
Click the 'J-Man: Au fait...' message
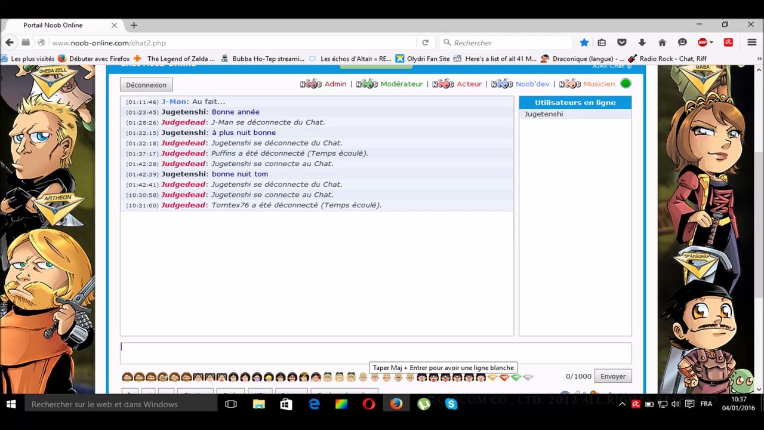tap(193, 102)
